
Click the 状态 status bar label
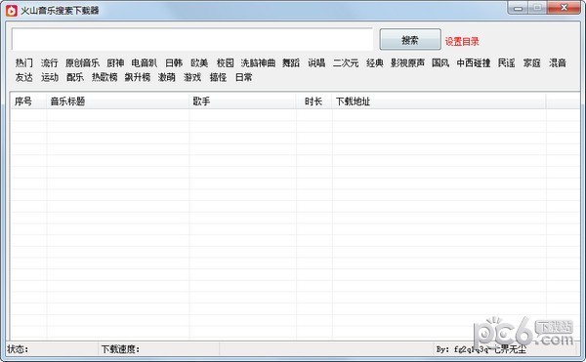pyautogui.click(x=18, y=349)
